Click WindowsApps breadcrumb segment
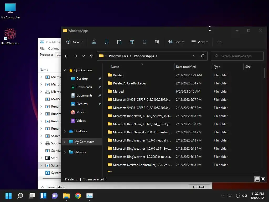 click(144, 56)
